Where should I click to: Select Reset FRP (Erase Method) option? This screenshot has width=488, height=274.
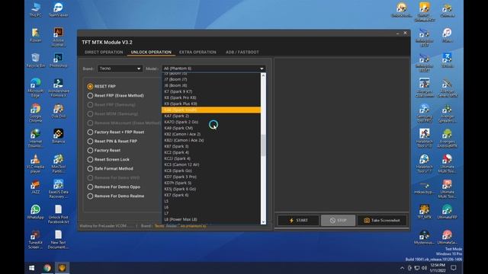point(115,96)
